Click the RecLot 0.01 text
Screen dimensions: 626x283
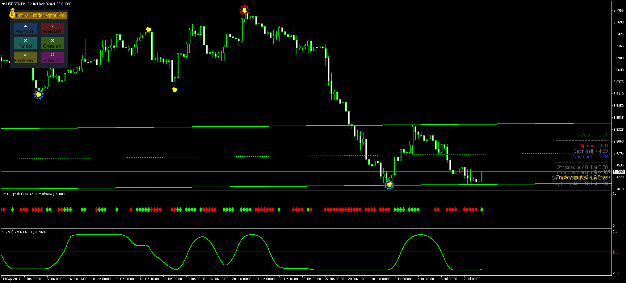pyautogui.click(x=593, y=135)
